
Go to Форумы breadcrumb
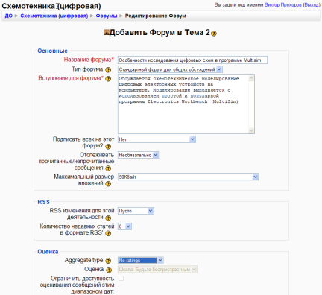pyautogui.click(x=107, y=16)
